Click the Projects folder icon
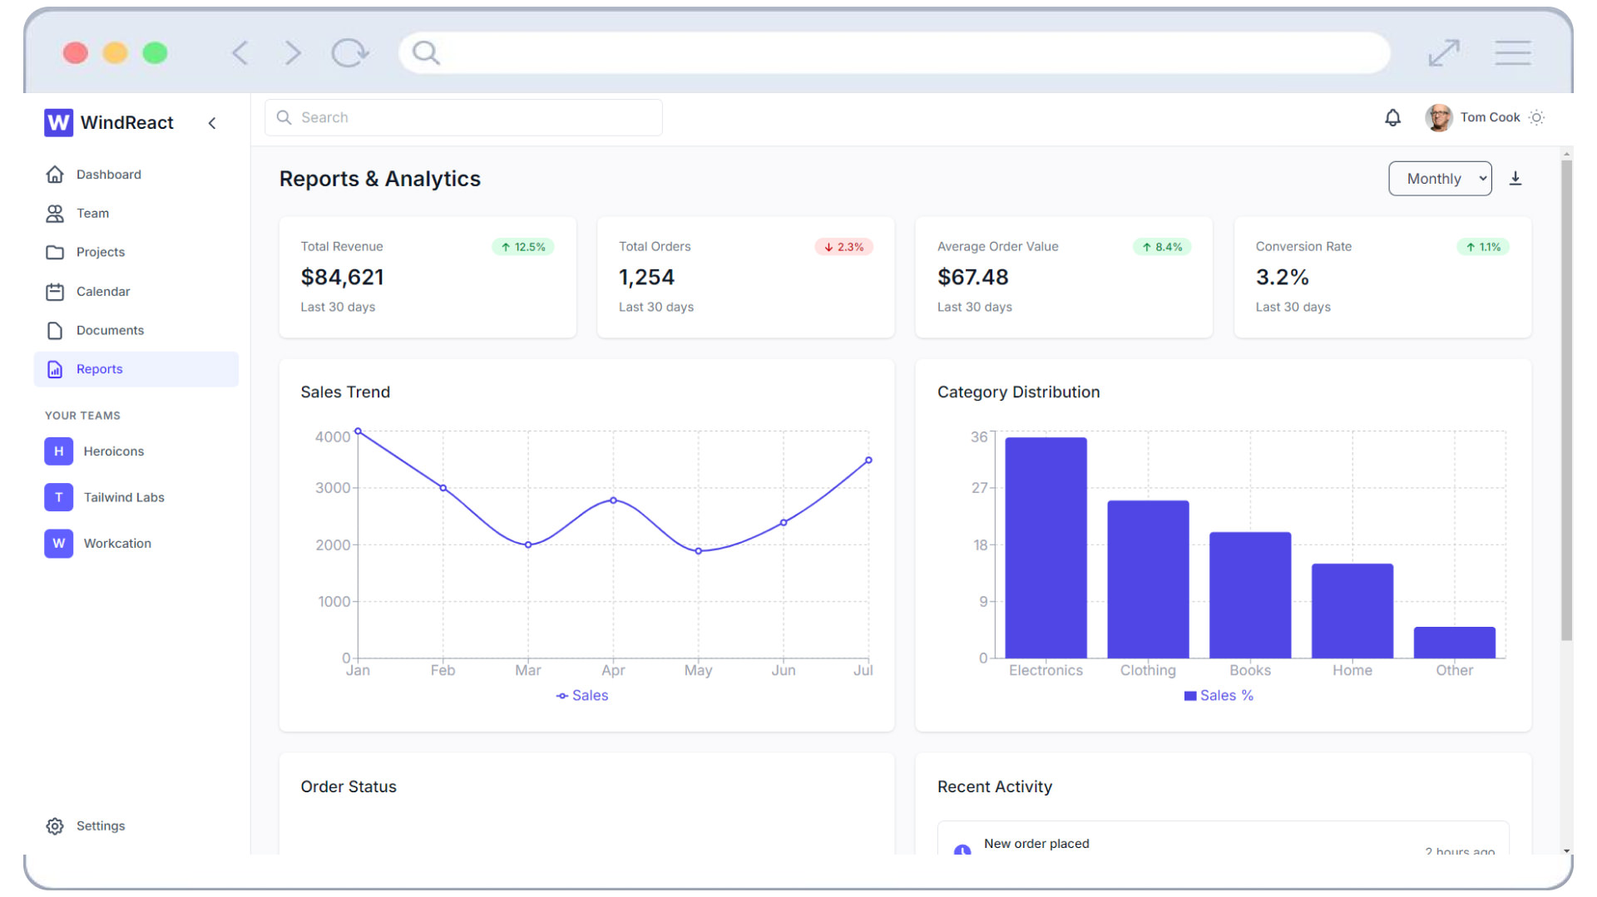Image resolution: width=1597 pixels, height=897 pixels. tap(55, 252)
